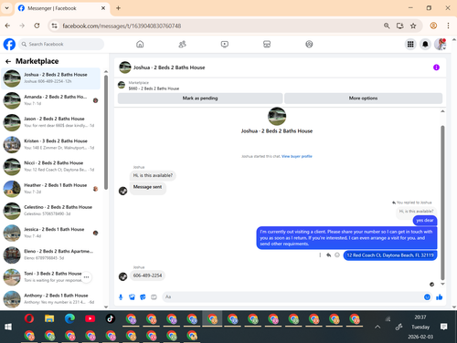Open the Groups icon in top navigation

309,44
